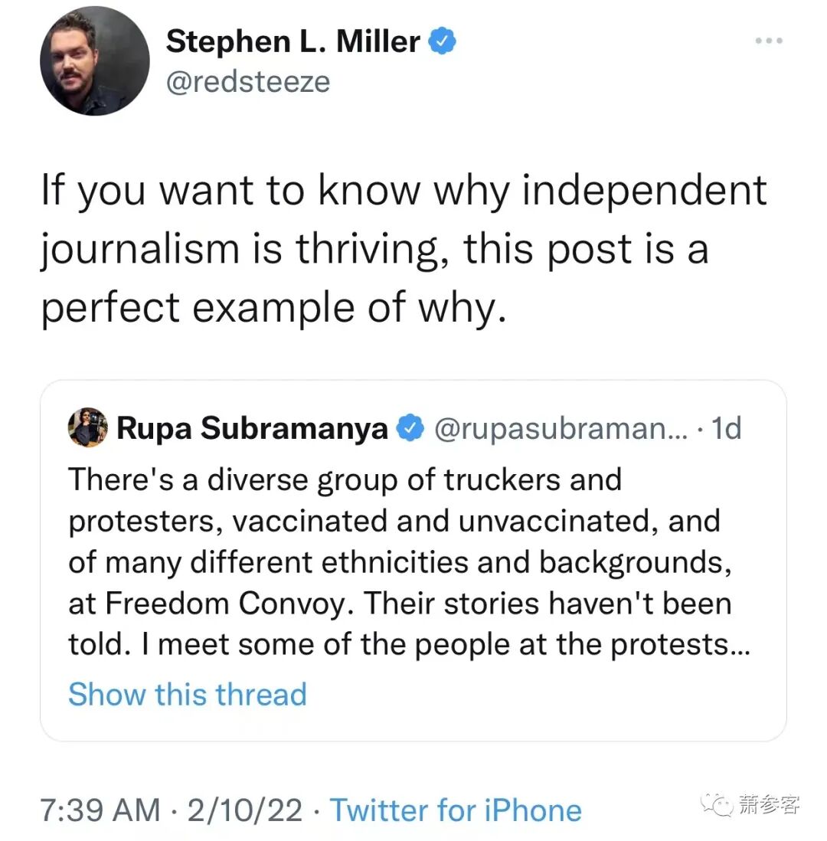827x841 pixels.
Task: Select the @redsteeze handle
Action: tap(248, 81)
